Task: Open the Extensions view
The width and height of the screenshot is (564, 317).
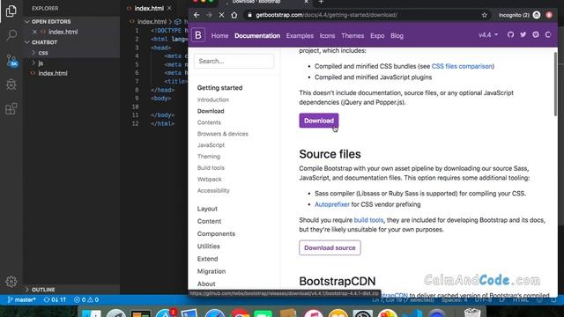Action: 11,108
